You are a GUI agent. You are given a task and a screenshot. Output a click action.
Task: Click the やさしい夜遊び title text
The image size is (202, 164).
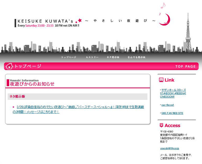(x=120, y=21)
